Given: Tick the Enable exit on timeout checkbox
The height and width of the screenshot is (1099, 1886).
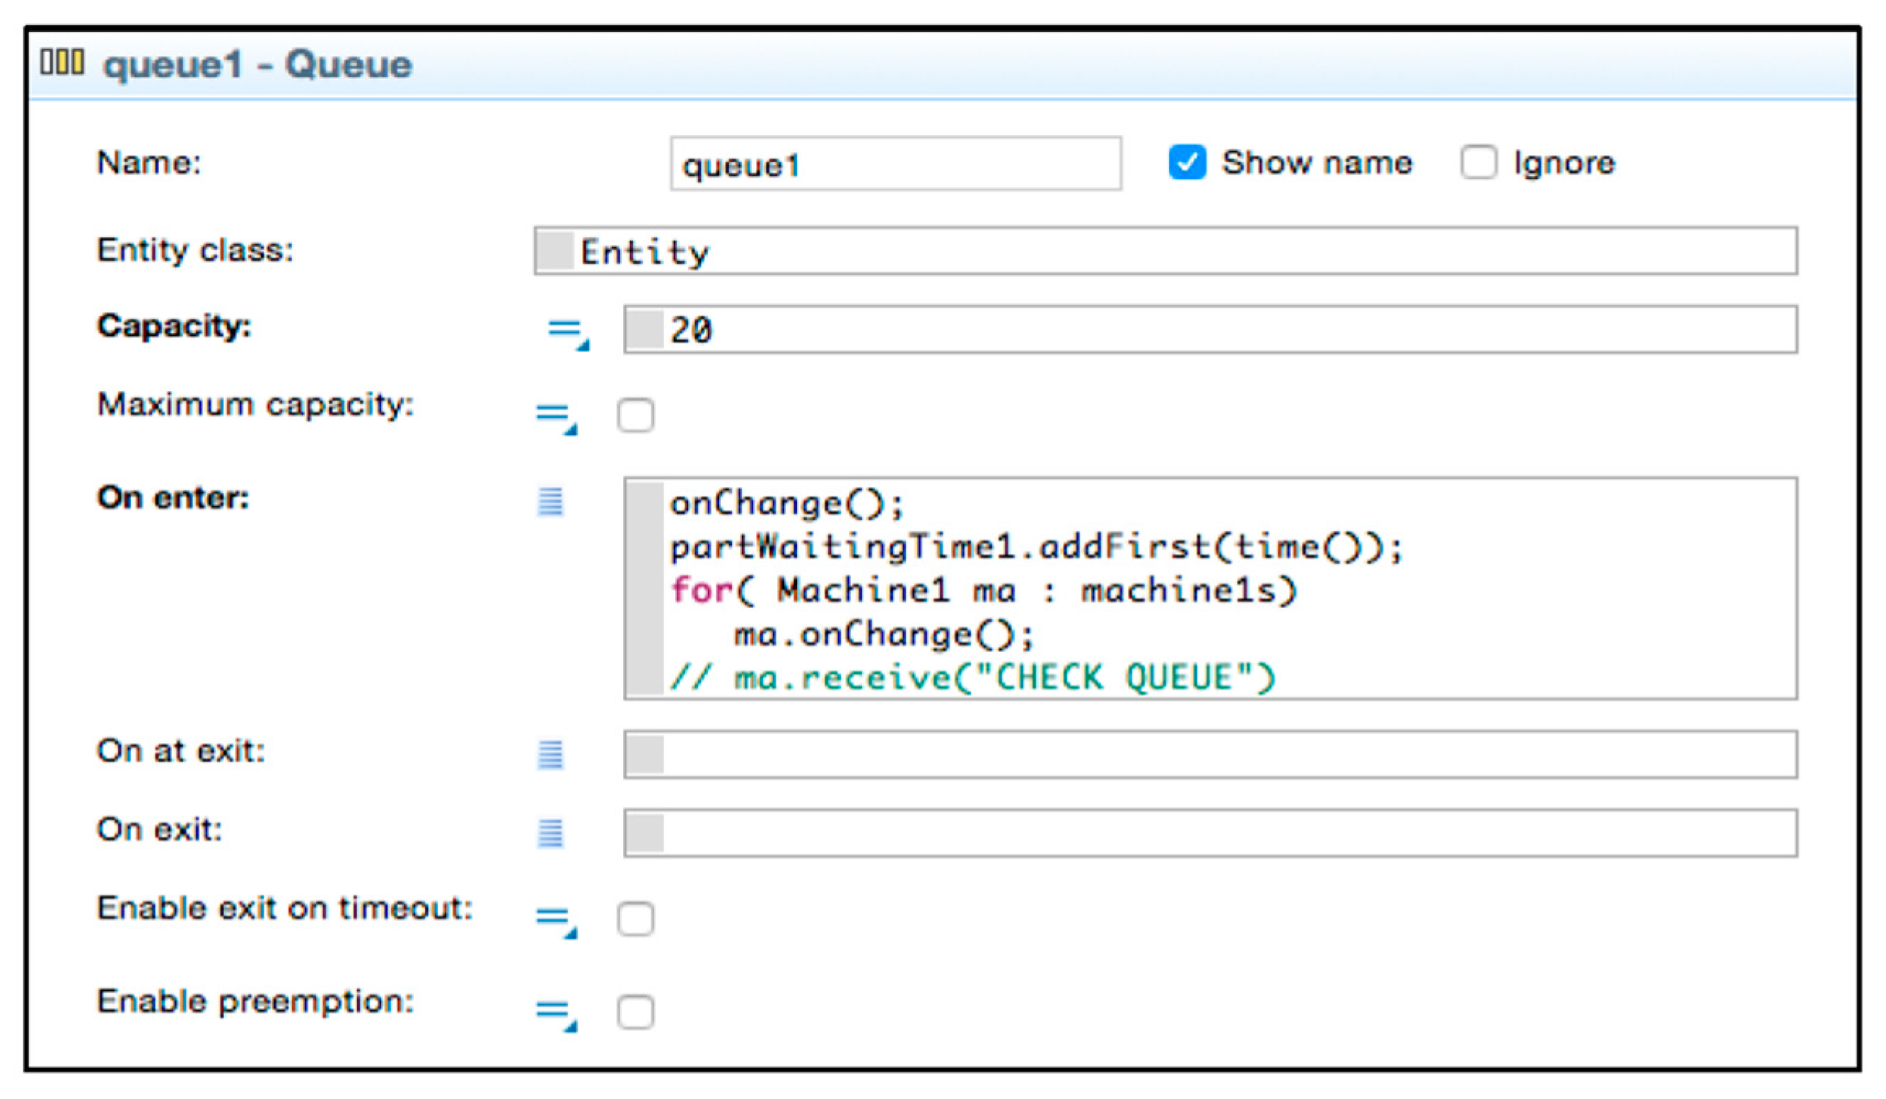Looking at the screenshot, I should pyautogui.click(x=636, y=919).
